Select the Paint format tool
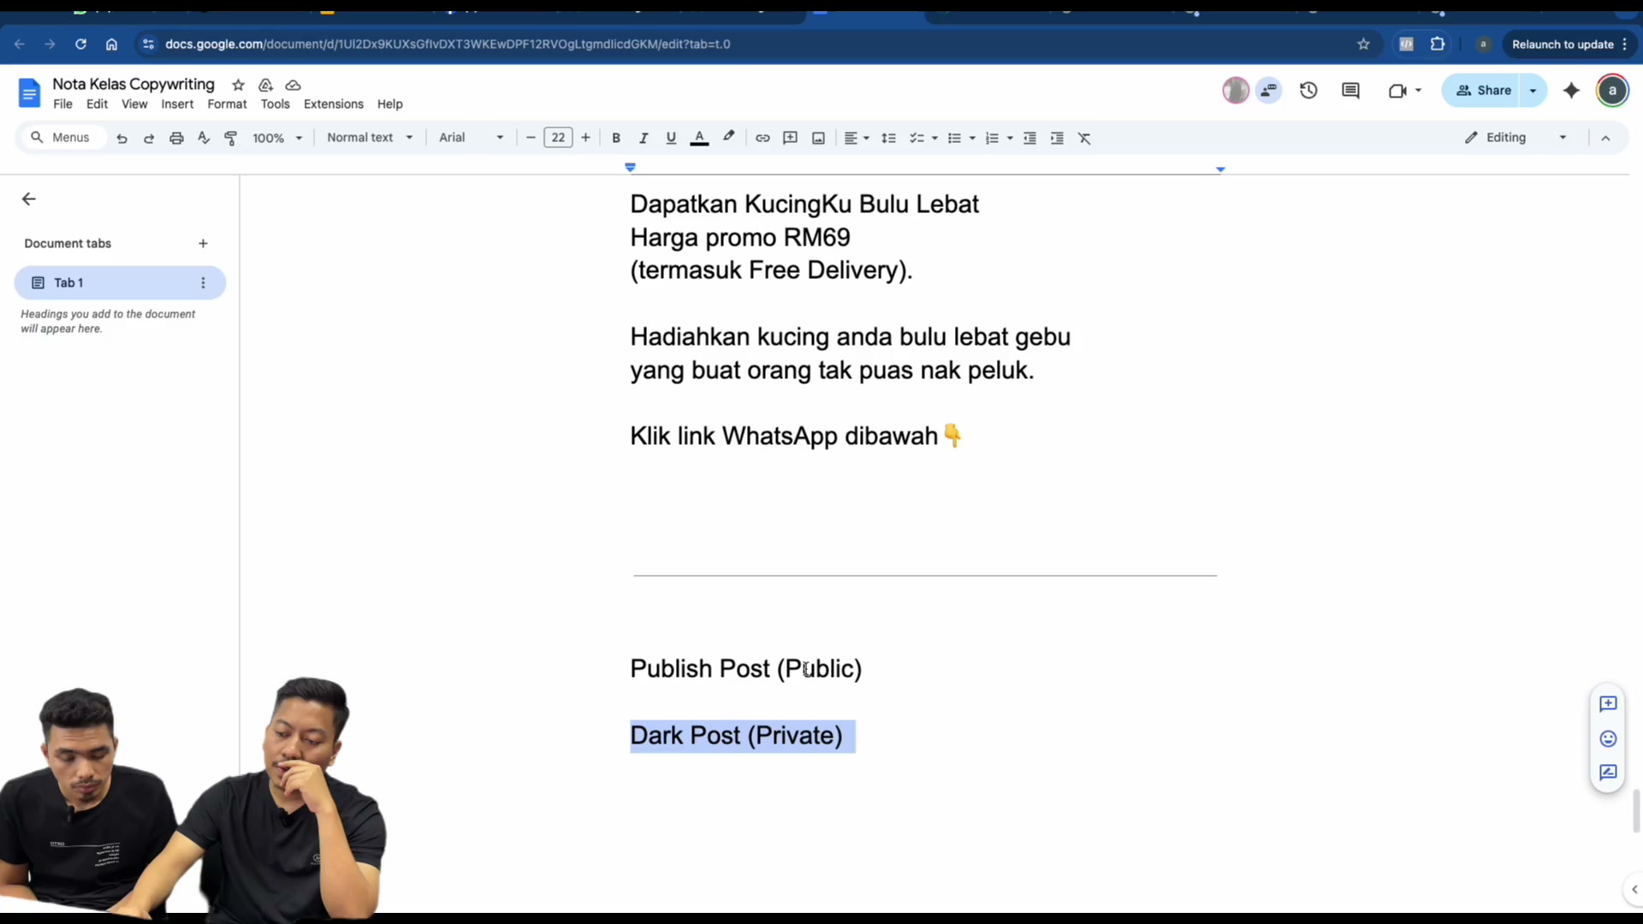 [230, 138]
